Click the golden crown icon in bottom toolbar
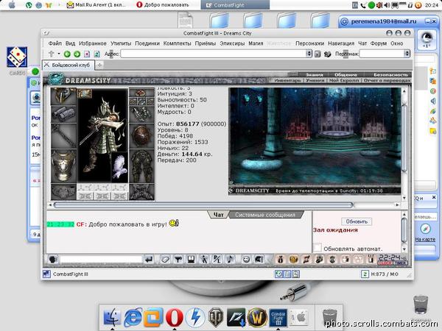Viewport: 442px width, 331px height. coord(293,259)
